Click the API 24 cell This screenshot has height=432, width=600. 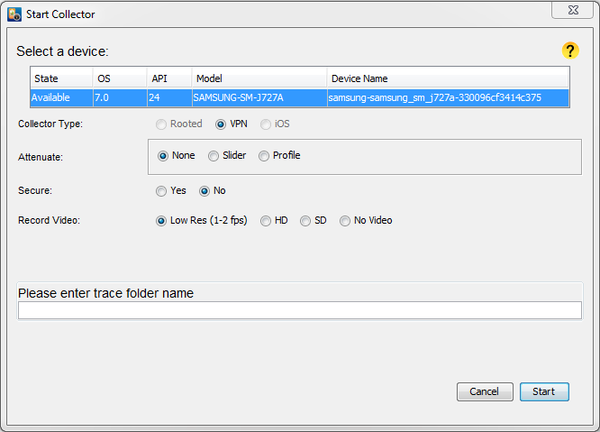(x=169, y=98)
